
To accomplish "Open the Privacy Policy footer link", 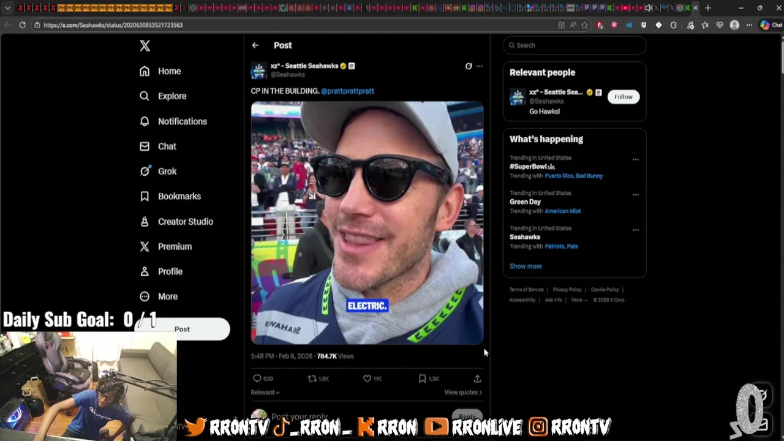I will [567, 290].
